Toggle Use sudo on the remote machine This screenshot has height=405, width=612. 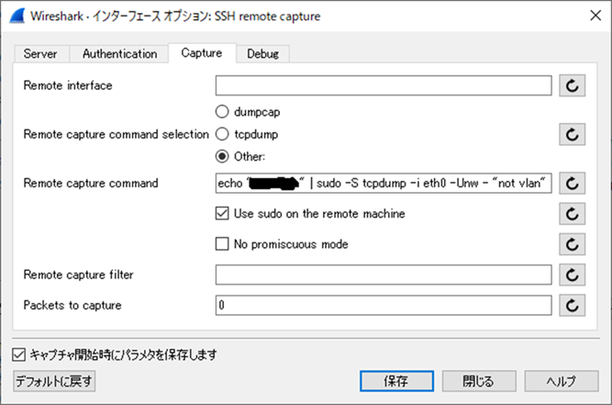(222, 214)
